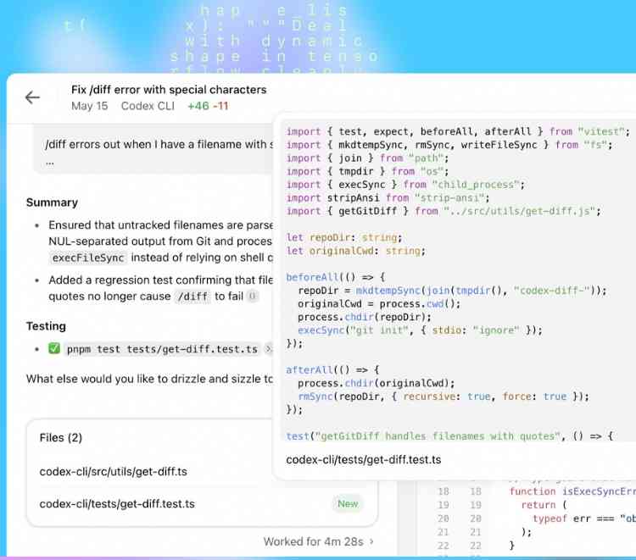Click citation icon after '/diff to fail'
Viewport: 636px width, 560px height.
(253, 297)
